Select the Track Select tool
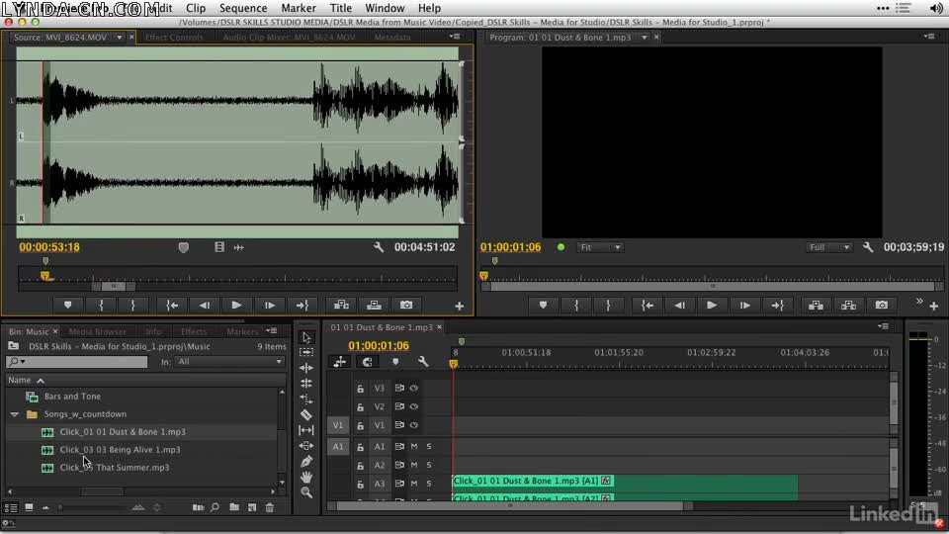This screenshot has width=949, height=534. [x=306, y=352]
